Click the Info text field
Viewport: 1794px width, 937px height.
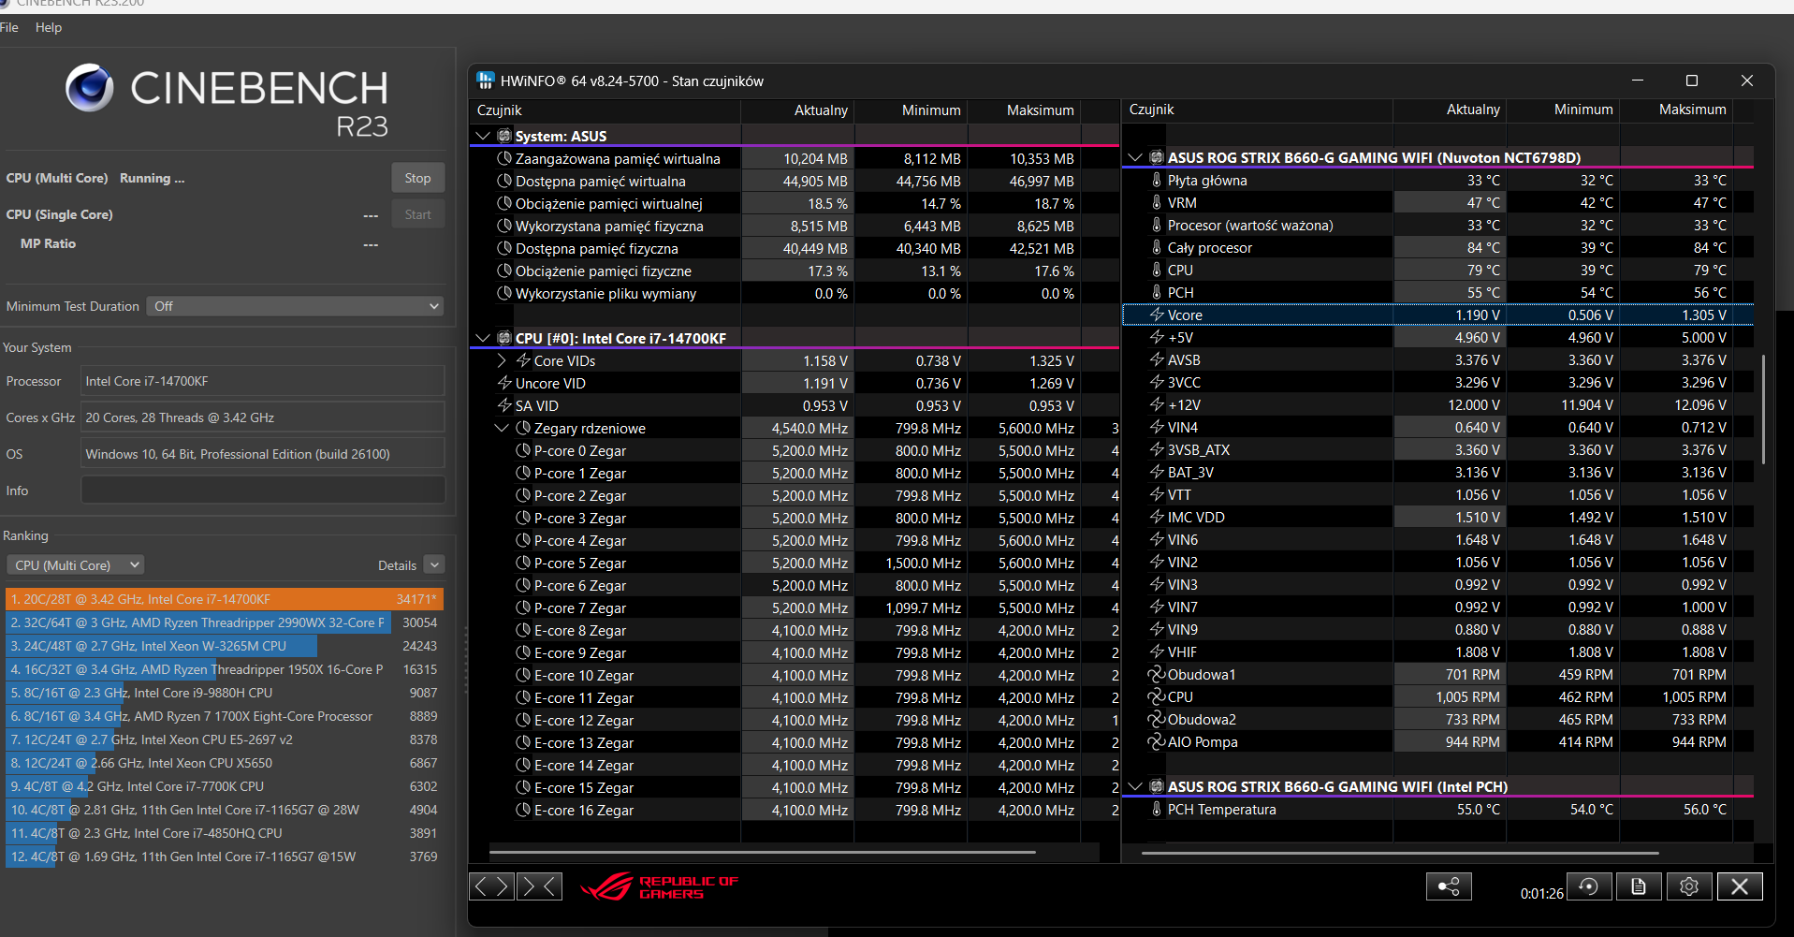262,490
